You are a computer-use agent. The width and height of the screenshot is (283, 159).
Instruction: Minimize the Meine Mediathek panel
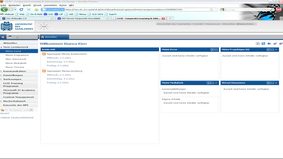click(213, 83)
